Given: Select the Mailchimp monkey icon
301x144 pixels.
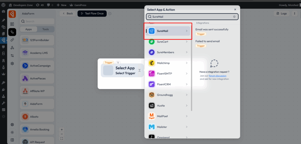Looking at the screenshot, I should 152,63.
